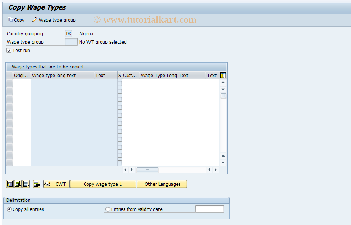Click first row custom Wage Type Long Text cell
Image resolution: width=351 pixels, height=225 pixels.
tap(172, 83)
